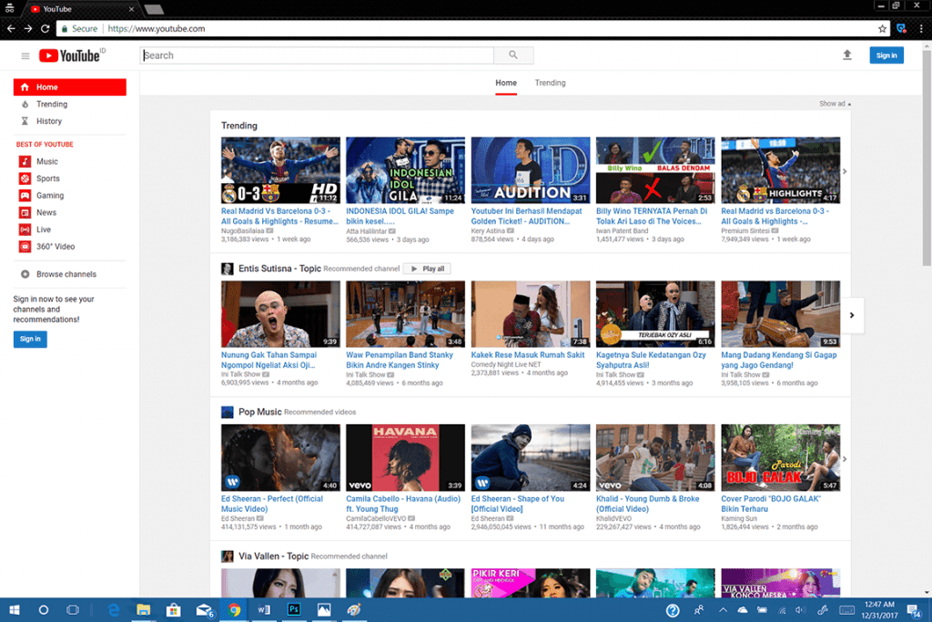Open Photoshop from the Windows taskbar
This screenshot has height=622, width=932.
tap(294, 609)
